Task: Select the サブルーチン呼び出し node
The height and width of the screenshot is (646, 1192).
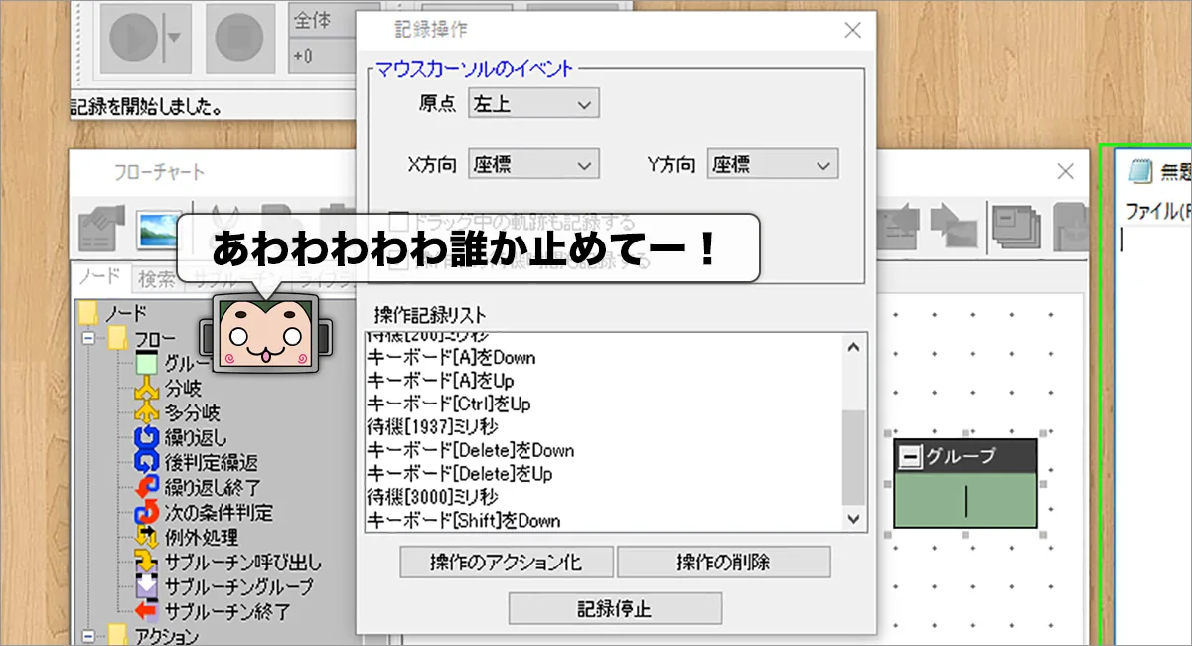Action: point(228,562)
